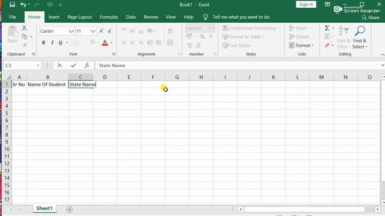Copy selection with the Copy icon
Screen dimensions: 385x216
(25, 37)
